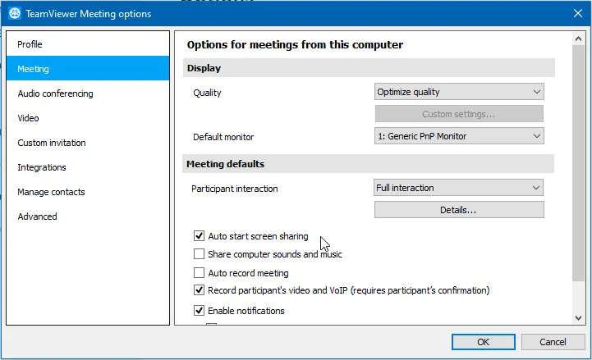Select the Meeting section in sidebar
This screenshot has height=360, width=592.
88,69
